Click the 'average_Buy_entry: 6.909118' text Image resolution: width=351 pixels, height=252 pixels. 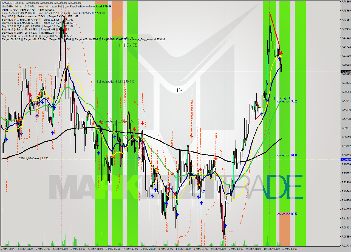coord(147,39)
